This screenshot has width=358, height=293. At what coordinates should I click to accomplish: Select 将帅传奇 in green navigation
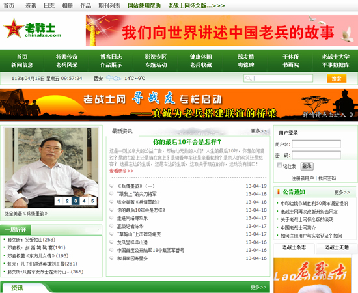(x=66, y=57)
